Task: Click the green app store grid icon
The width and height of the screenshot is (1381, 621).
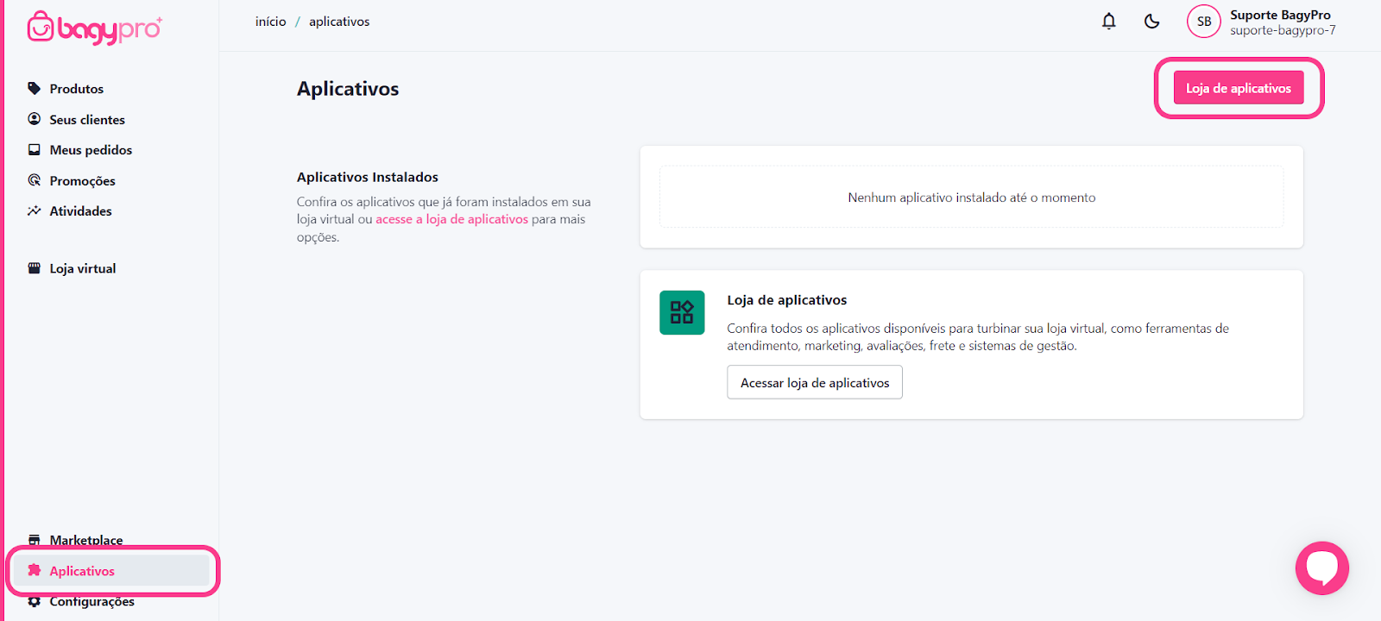Action: click(x=682, y=312)
